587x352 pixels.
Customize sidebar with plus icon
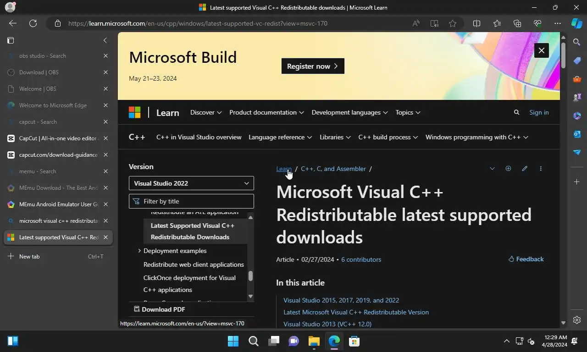coord(577,182)
